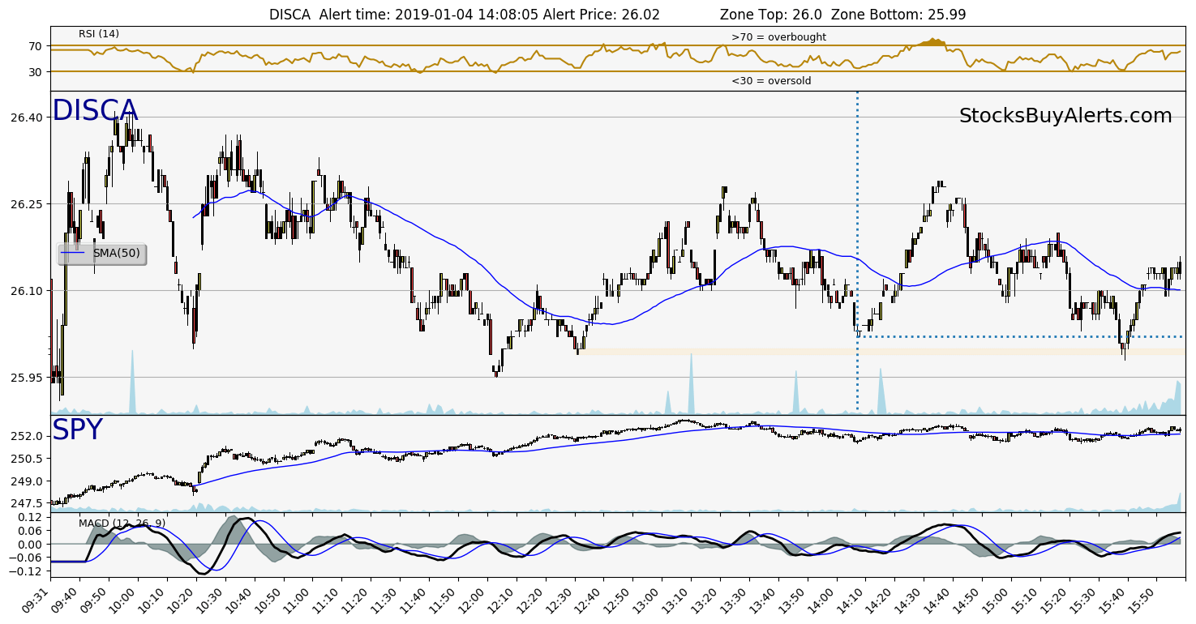Select the RSI (14) indicator label
This screenshot has width=1196, height=624.
click(x=98, y=34)
